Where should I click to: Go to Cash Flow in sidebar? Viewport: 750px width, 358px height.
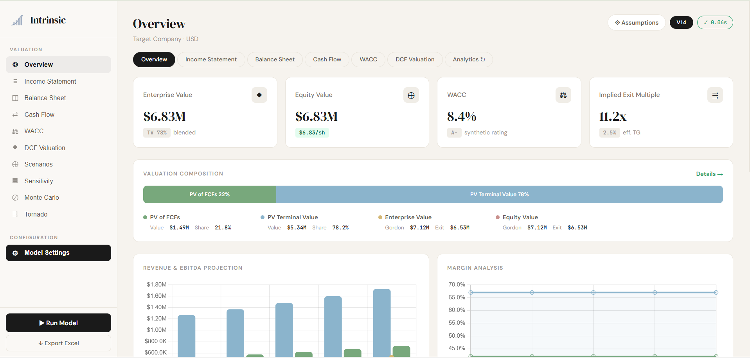point(58,115)
